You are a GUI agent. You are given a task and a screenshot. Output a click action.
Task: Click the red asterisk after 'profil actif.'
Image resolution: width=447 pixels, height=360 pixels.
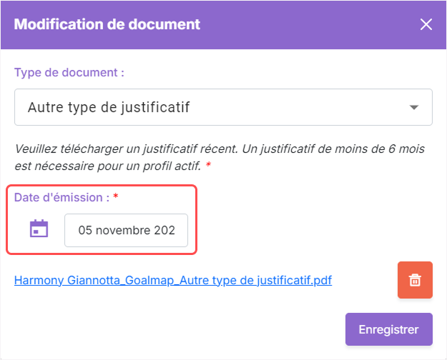tap(208, 164)
